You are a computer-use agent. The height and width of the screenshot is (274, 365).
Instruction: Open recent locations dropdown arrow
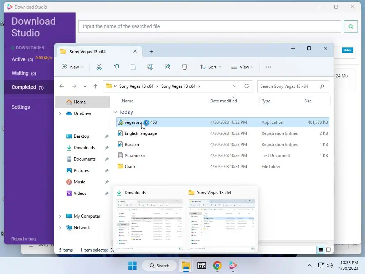point(85,86)
